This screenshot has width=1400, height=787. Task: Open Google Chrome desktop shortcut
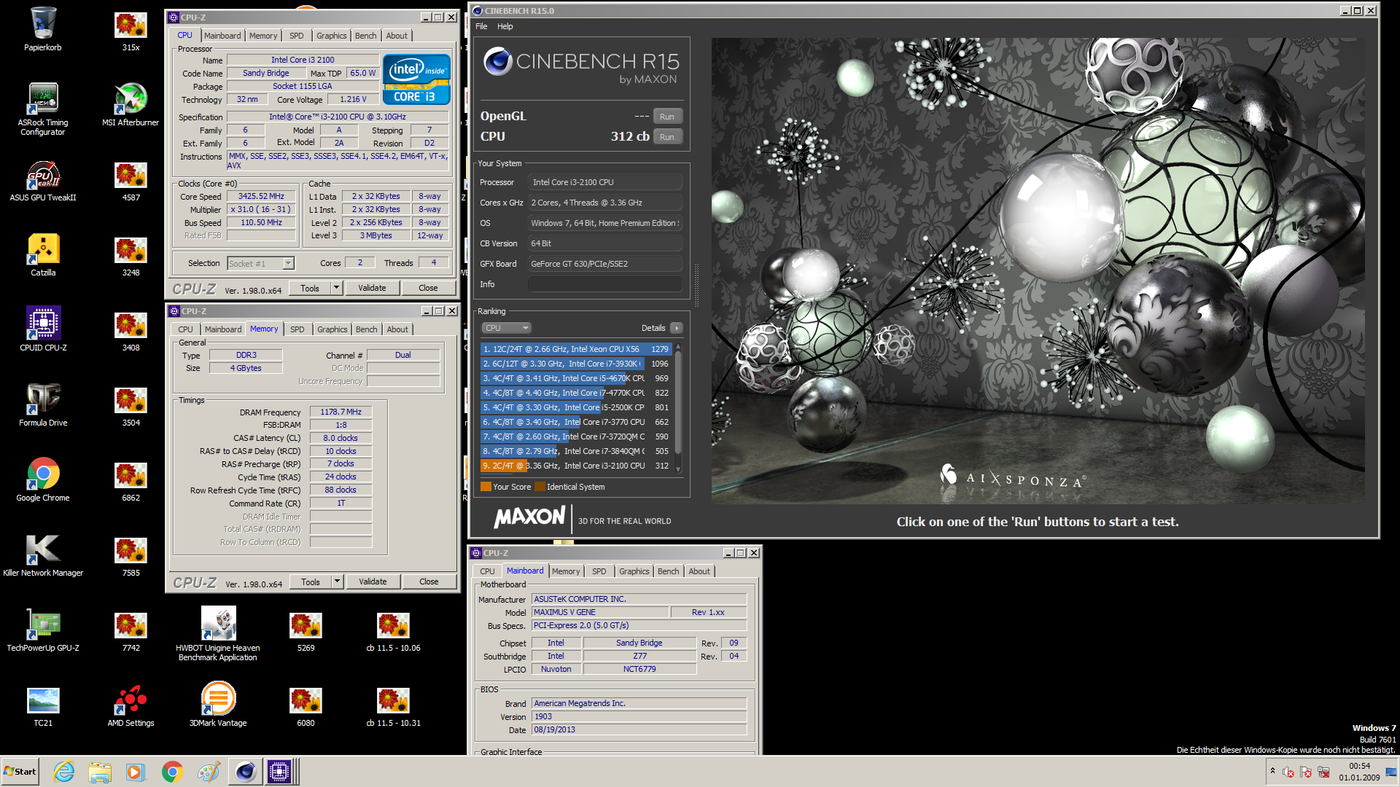43,480
